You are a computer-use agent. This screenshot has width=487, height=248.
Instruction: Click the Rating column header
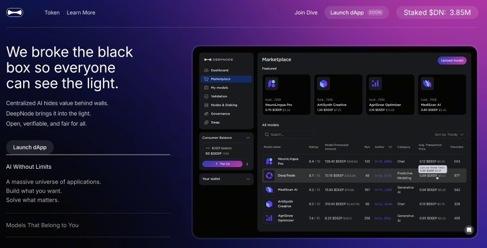[x=313, y=147]
